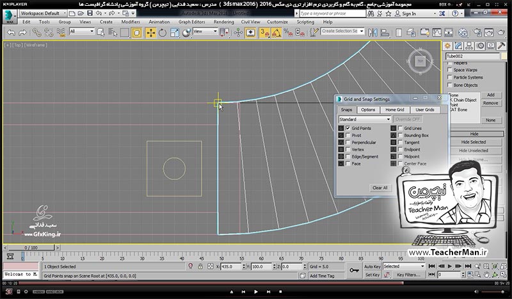The image size is (512, 299).
Task: Enable the Grid Lines snap checkbox
Action: [401, 128]
